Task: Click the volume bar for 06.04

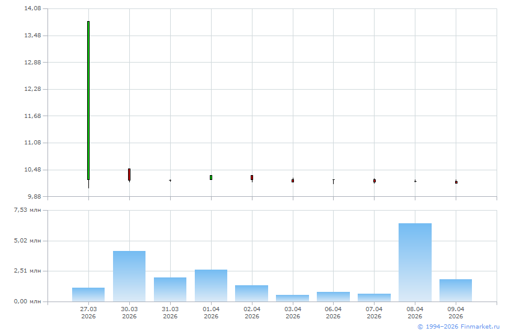Action: click(x=333, y=297)
